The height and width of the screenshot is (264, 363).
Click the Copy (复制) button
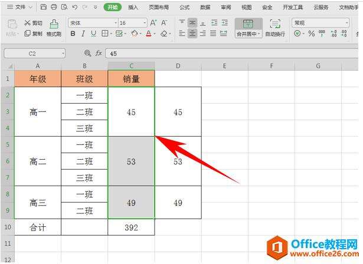coord(33,34)
